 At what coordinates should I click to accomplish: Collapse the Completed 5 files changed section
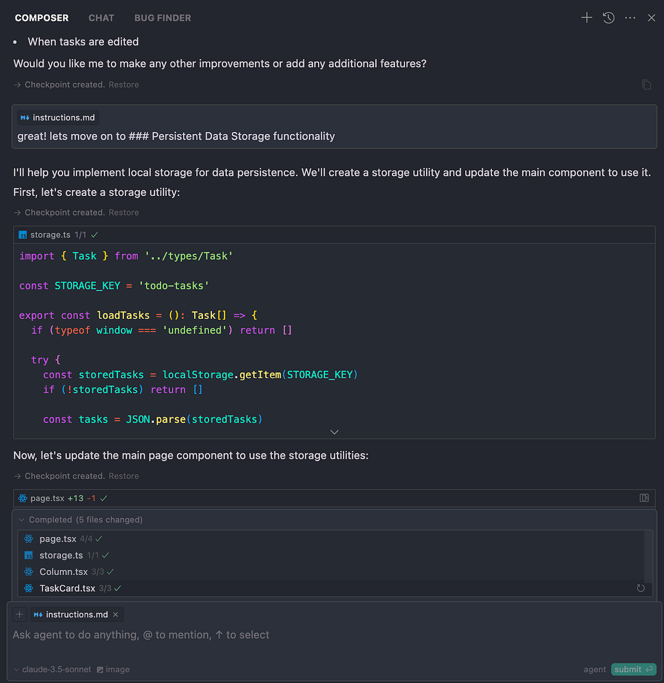pyautogui.click(x=21, y=520)
